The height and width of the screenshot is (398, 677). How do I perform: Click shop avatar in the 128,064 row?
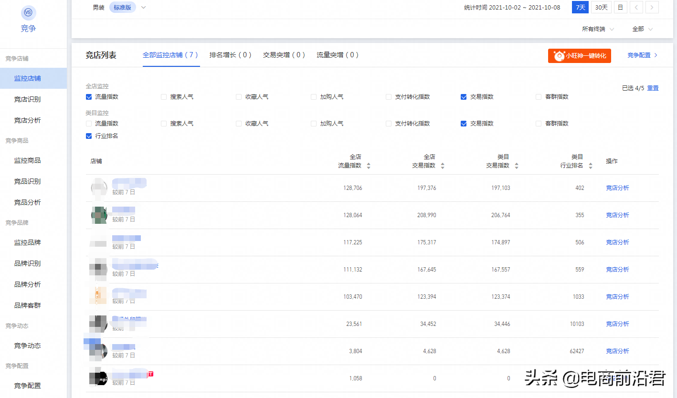(x=98, y=215)
